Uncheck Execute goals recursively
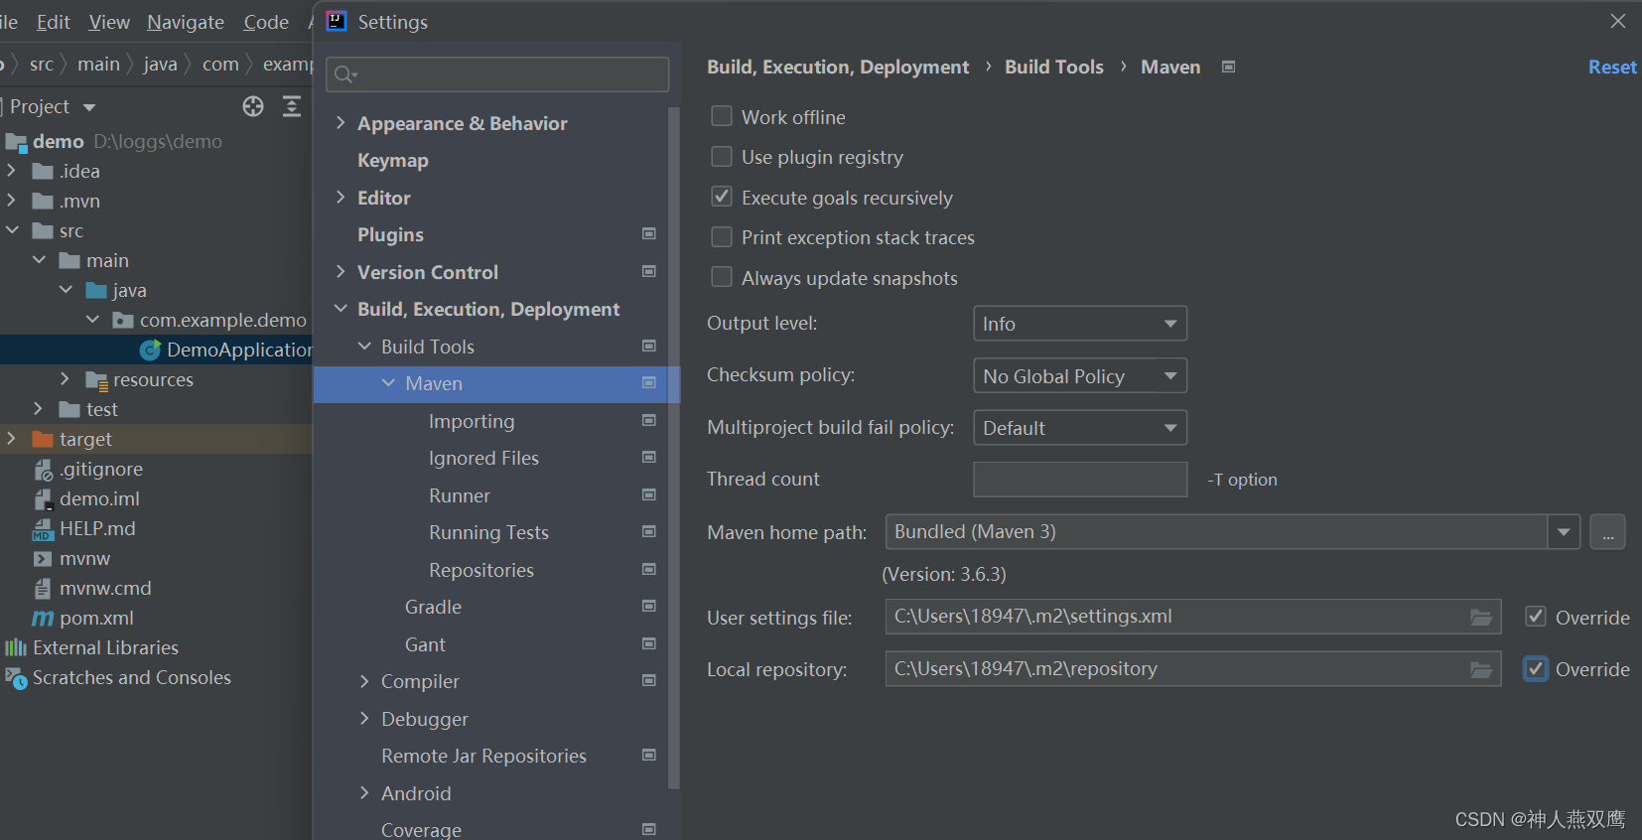Viewport: 1642px width, 840px height. click(x=722, y=197)
